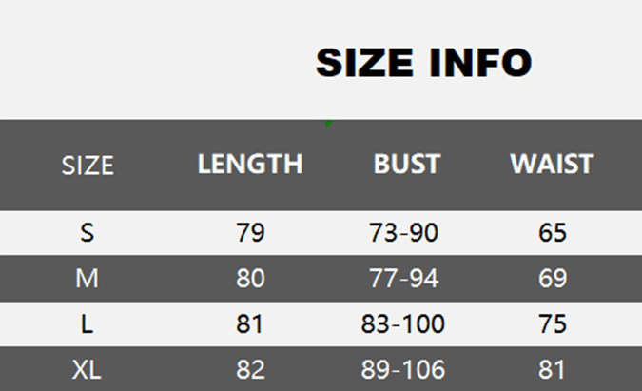642x391 pixels.
Task: Click length value 82
Action: [x=250, y=369]
